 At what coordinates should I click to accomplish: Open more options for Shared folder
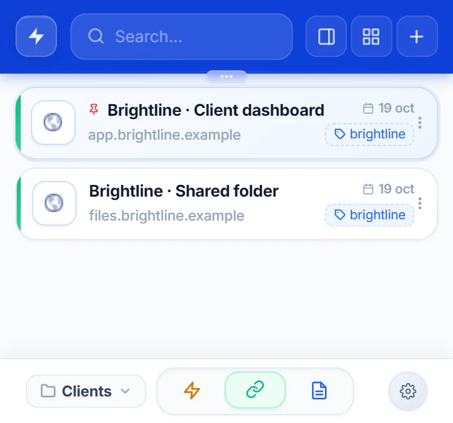420,204
